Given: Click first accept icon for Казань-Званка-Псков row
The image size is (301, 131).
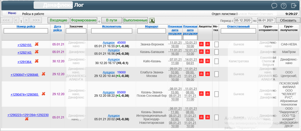Looking at the screenshot, I should [201, 94].
